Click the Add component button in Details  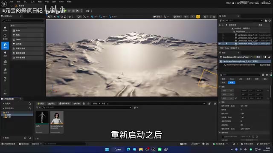point(257,57)
